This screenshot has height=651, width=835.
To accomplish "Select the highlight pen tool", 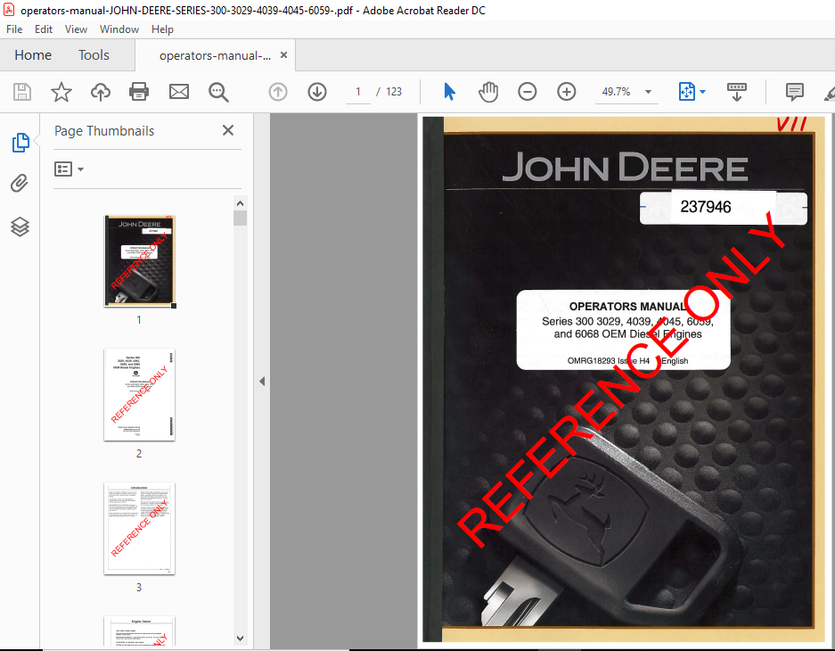I will point(829,93).
